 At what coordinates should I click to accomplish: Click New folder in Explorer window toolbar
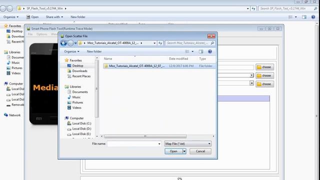click(x=78, y=17)
